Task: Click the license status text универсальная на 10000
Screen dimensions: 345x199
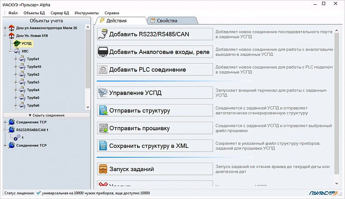Action: click(x=96, y=193)
